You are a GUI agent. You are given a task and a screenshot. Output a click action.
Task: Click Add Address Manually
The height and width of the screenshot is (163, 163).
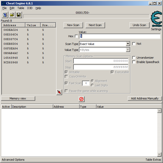click(145, 98)
